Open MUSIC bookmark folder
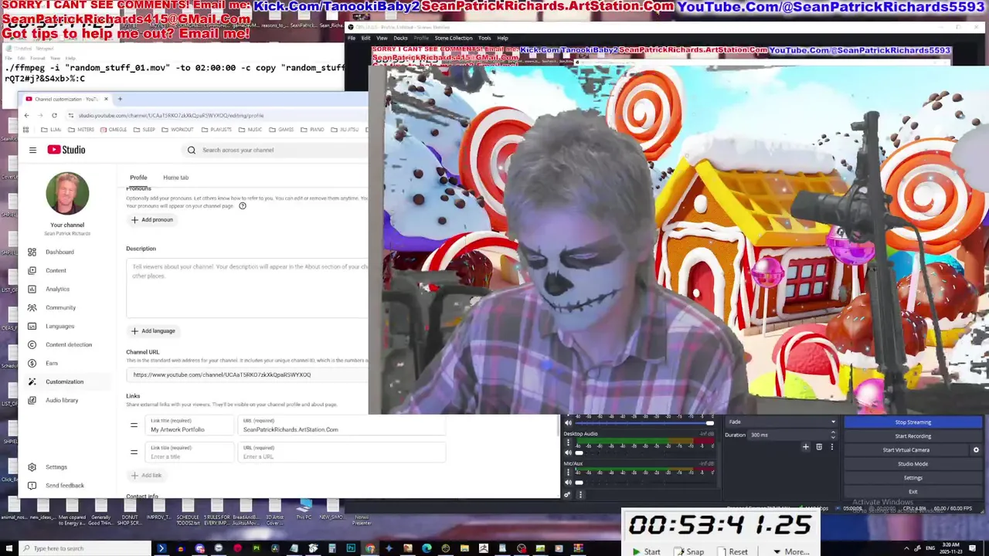Screen dimensions: 989x556 [x=250, y=130]
